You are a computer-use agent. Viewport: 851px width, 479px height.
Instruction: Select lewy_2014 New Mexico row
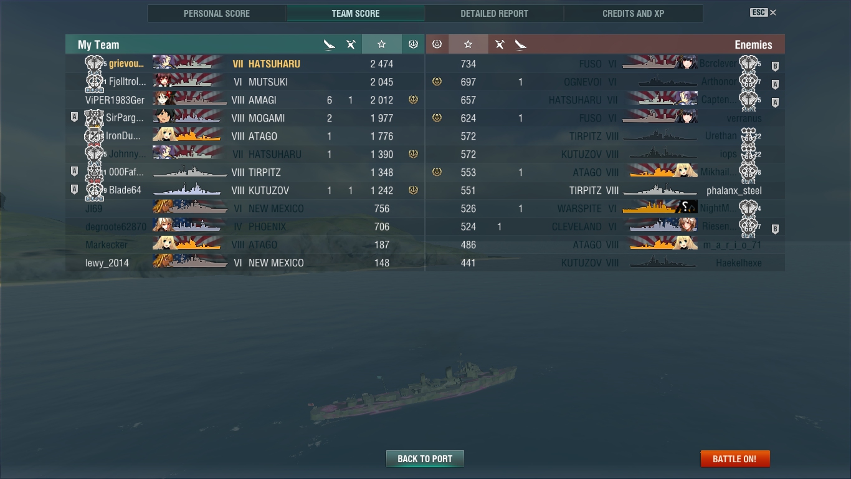click(x=245, y=263)
